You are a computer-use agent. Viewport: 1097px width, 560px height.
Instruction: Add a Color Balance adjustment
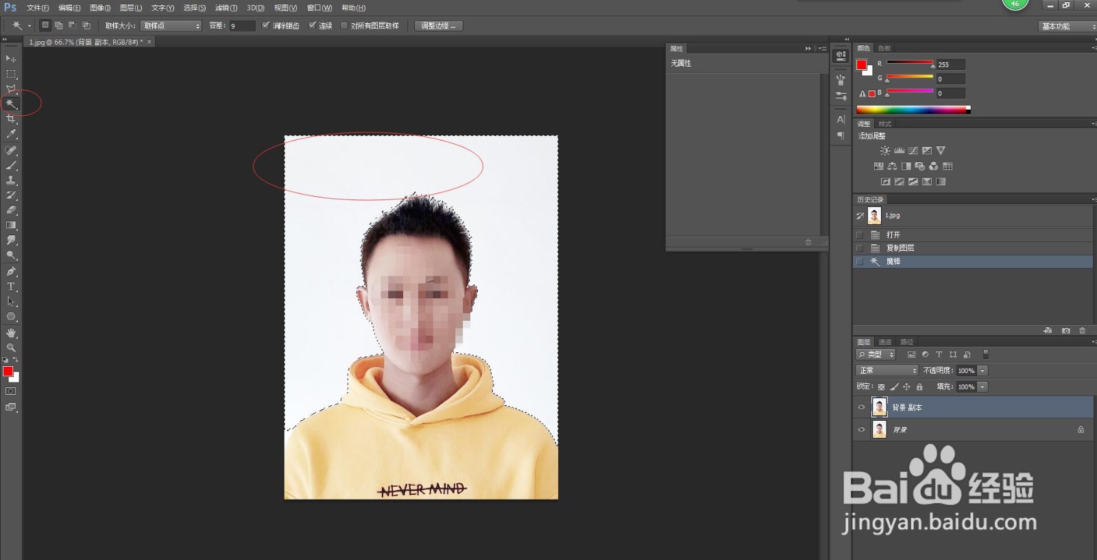892,166
